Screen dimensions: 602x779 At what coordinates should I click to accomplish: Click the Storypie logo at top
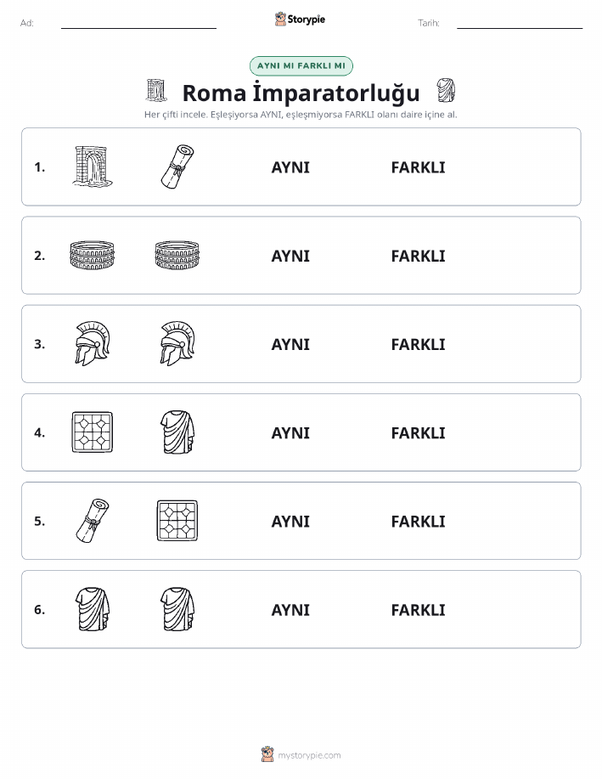coord(300,20)
